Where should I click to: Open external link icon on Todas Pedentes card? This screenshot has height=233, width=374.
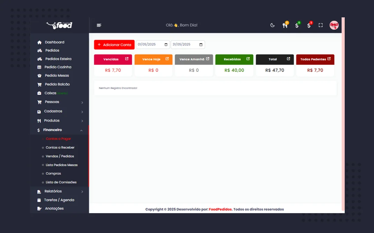click(329, 59)
